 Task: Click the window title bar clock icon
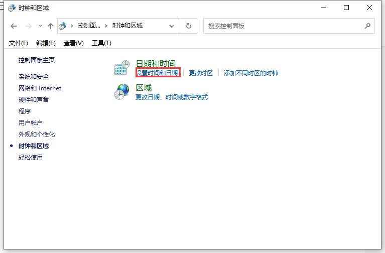[12, 8]
